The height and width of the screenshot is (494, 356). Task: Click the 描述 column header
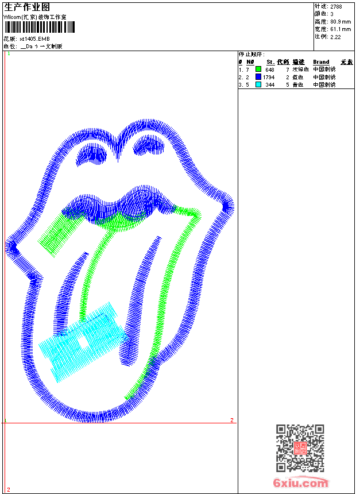click(x=299, y=62)
